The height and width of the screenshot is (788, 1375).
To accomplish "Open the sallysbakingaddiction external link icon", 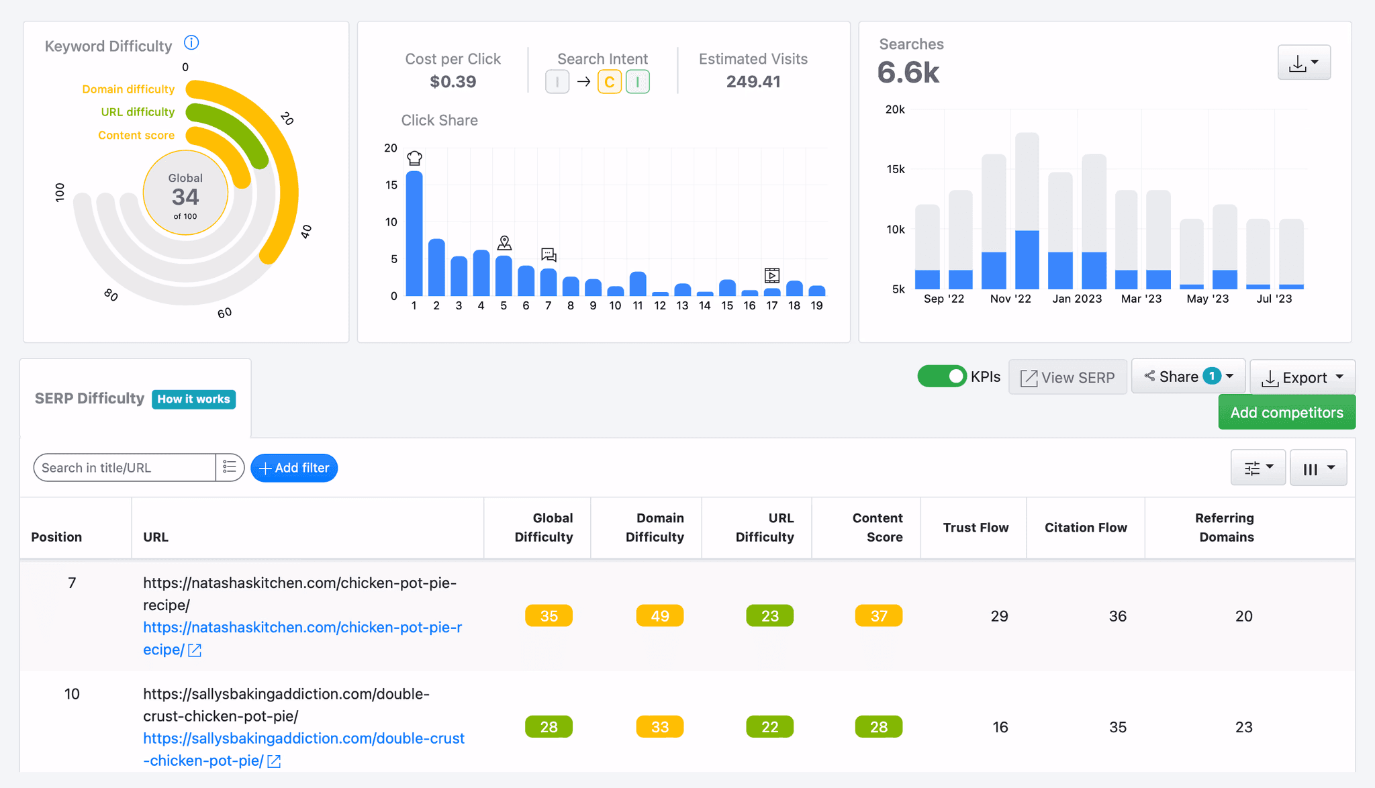I will [x=274, y=761].
